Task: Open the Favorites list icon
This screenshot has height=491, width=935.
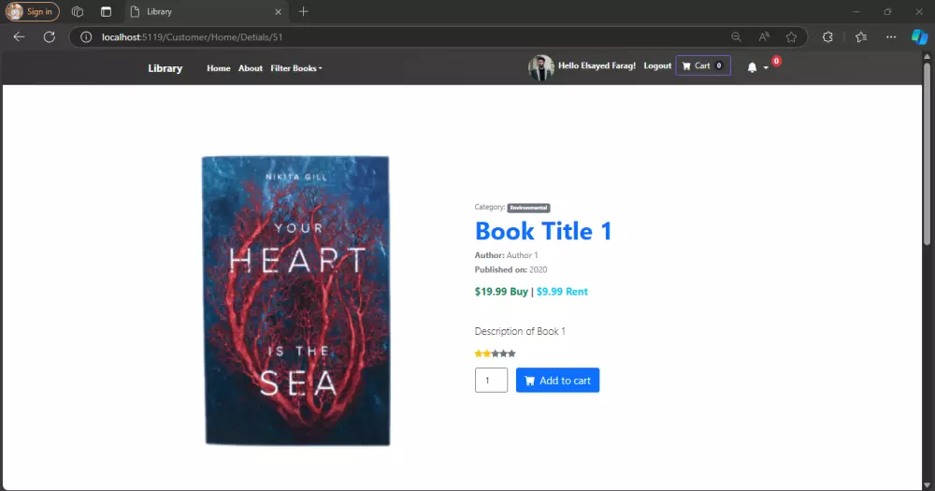Action: [x=861, y=37]
